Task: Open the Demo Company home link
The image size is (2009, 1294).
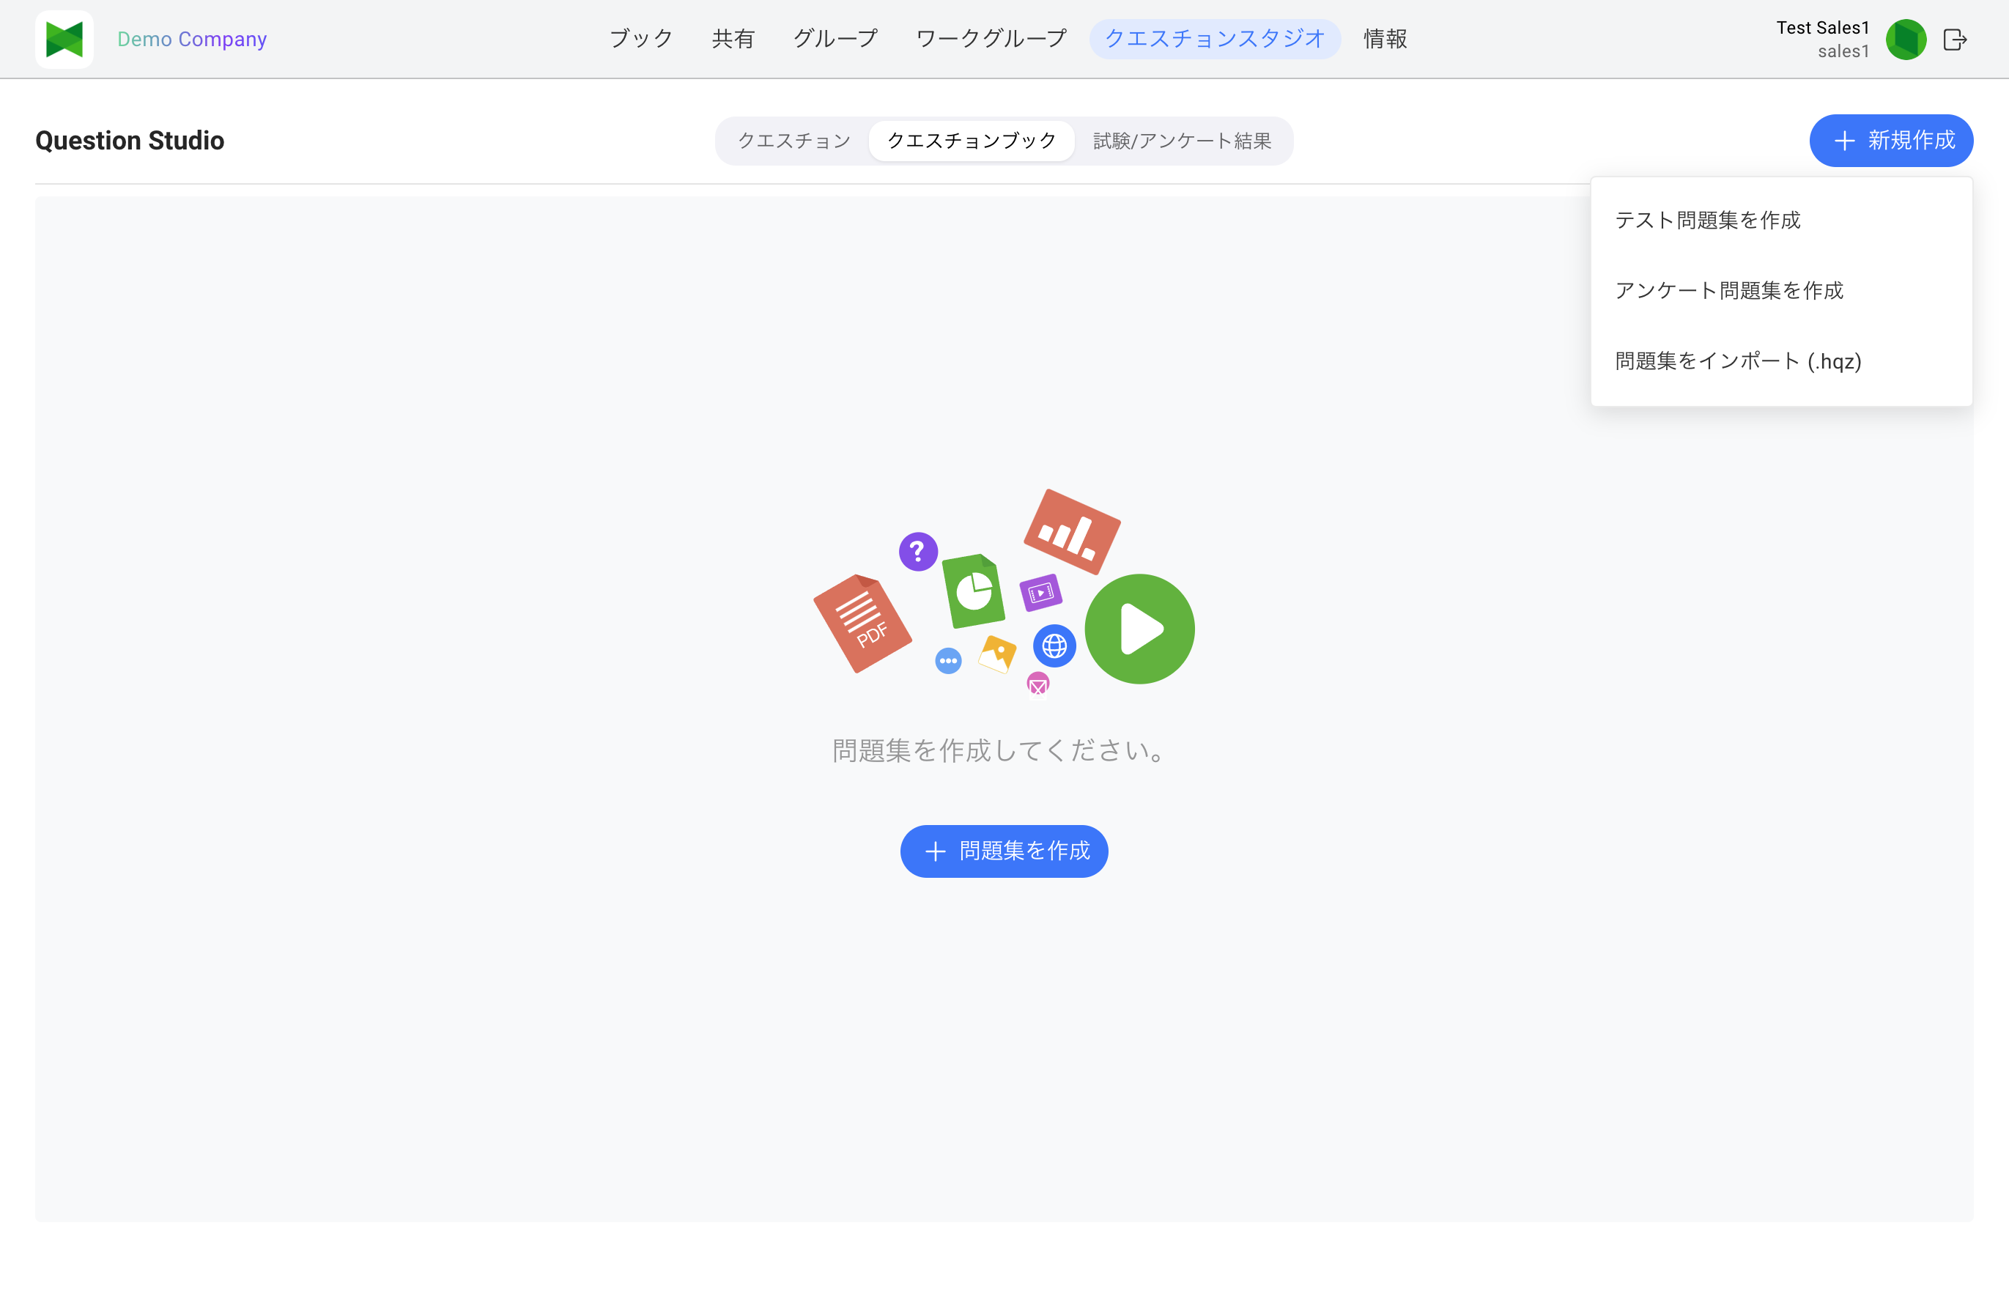Action: click(x=191, y=40)
